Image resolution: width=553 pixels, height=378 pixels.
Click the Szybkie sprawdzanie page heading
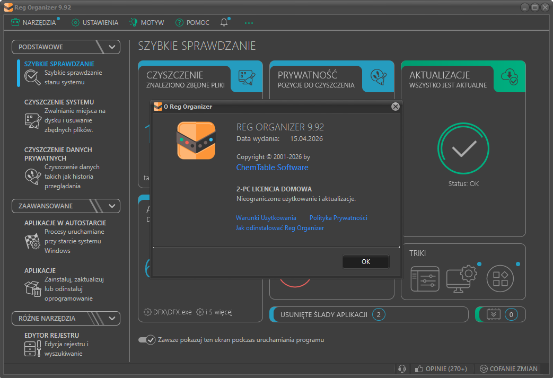point(197,46)
